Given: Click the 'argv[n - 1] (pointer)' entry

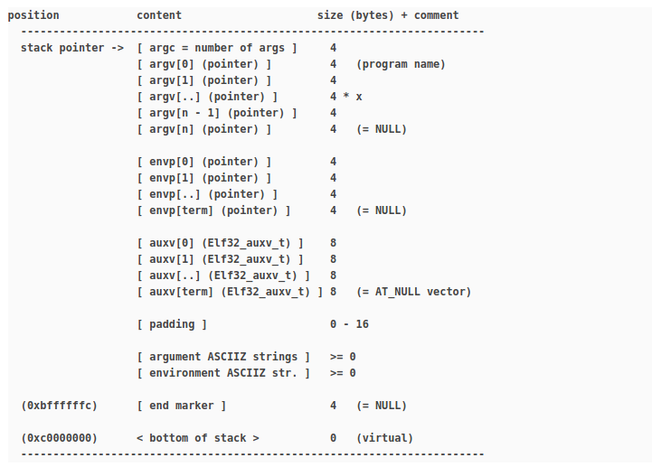Looking at the screenshot, I should click(217, 113).
